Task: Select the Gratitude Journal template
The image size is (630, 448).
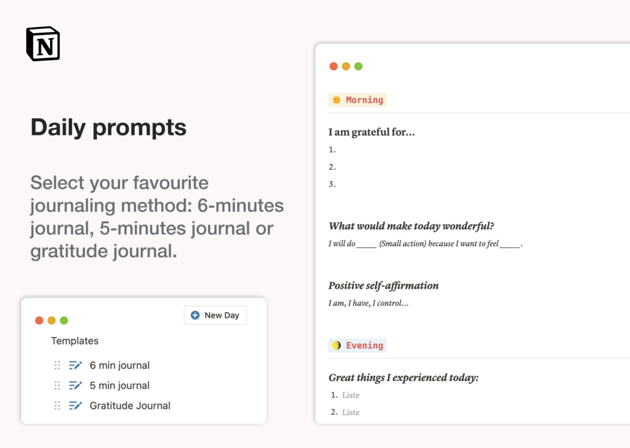Action: click(x=130, y=405)
